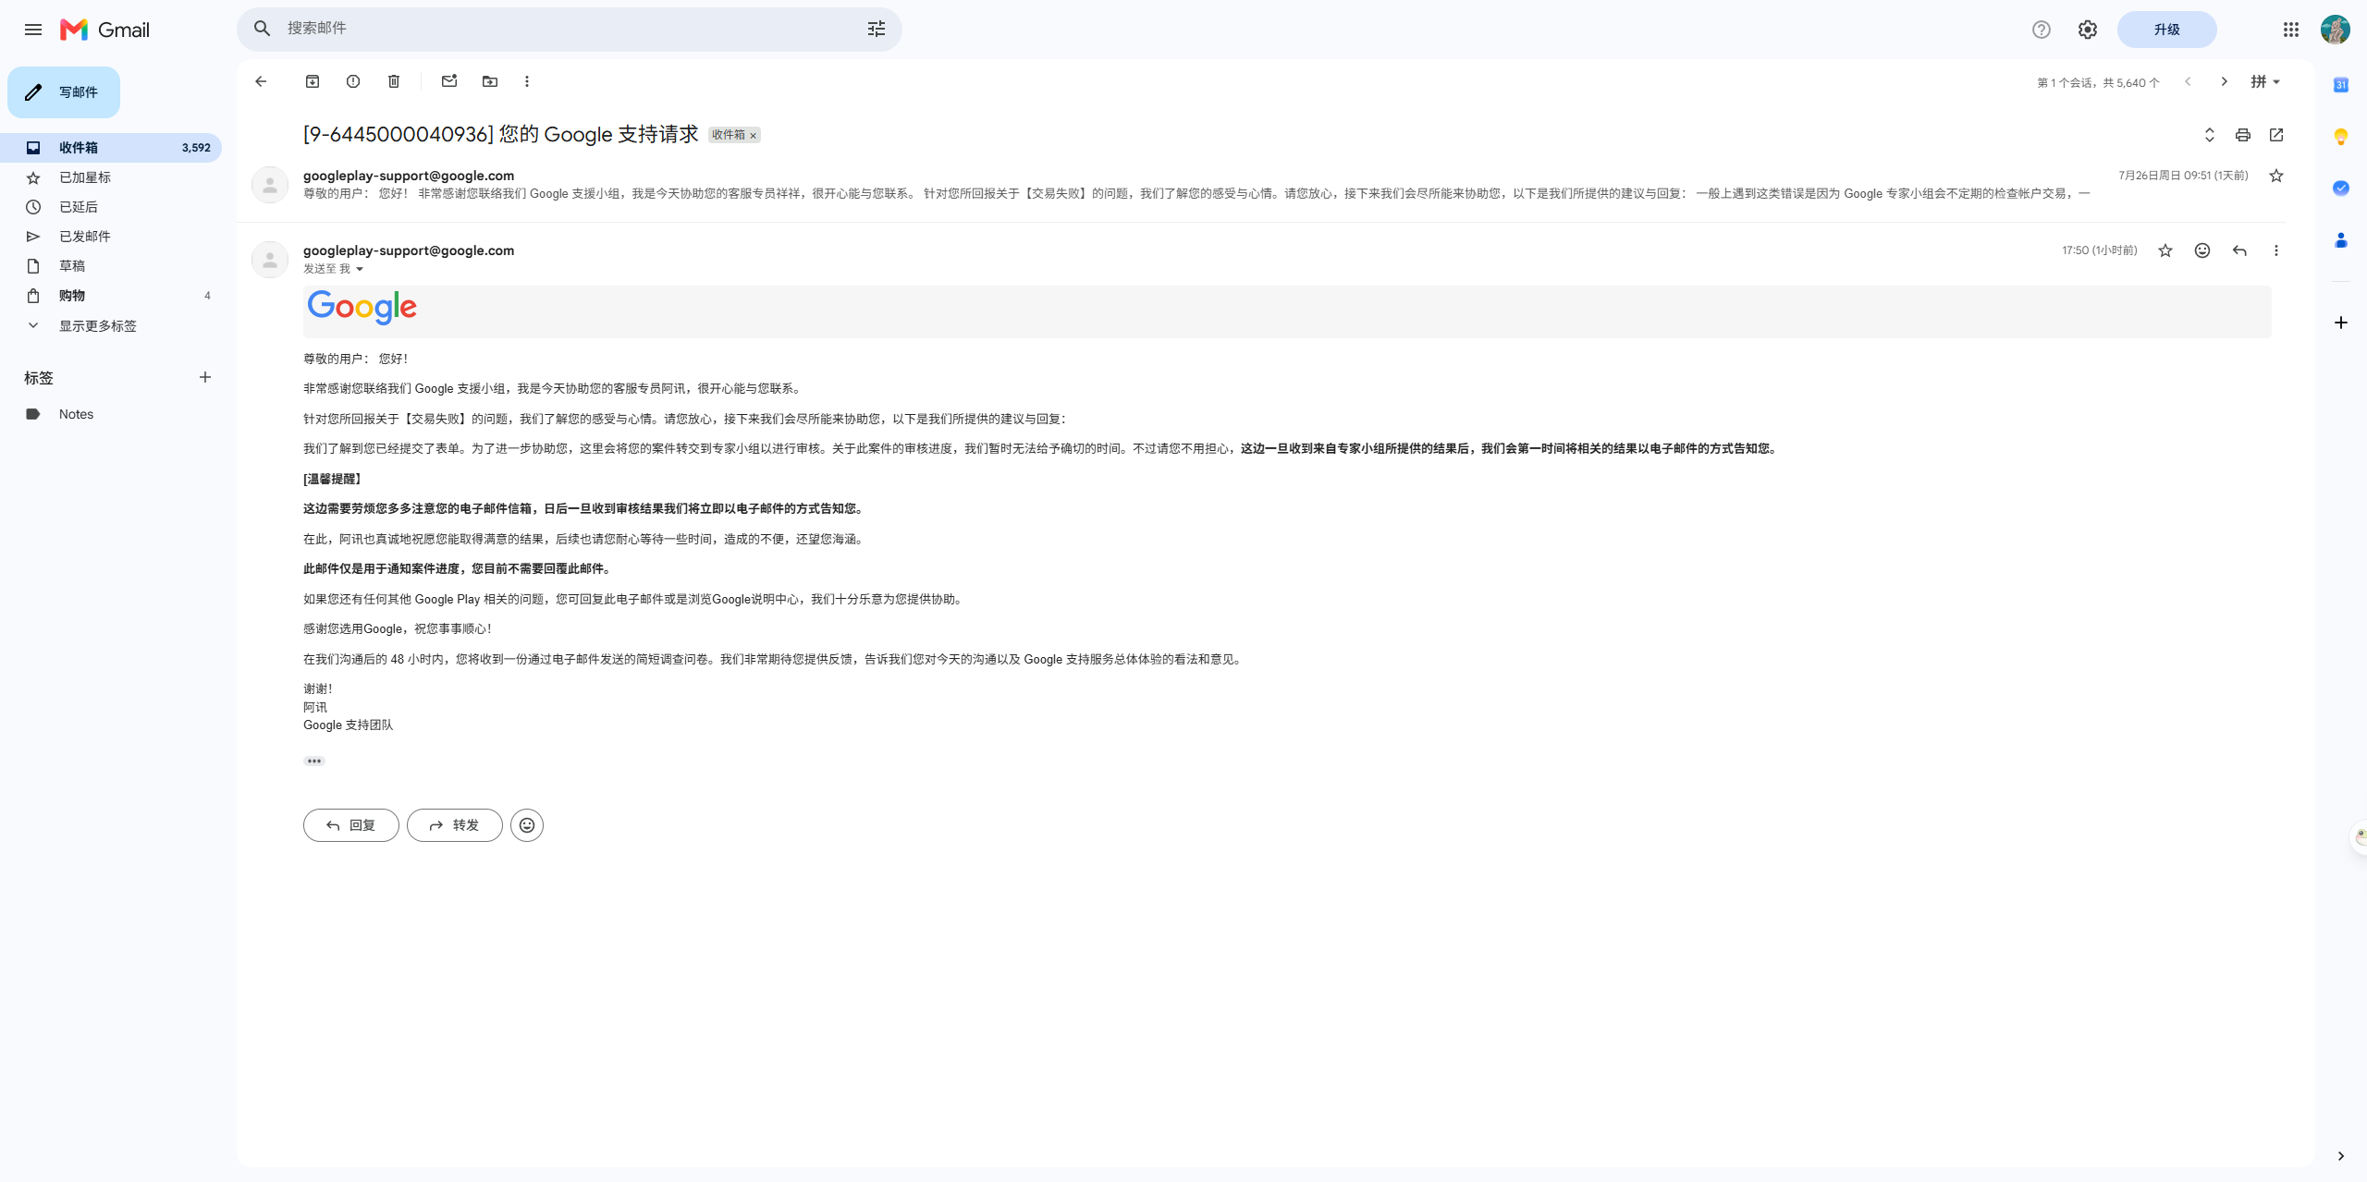The width and height of the screenshot is (2367, 1182).
Task: Open the 收件箱 folder
Action: point(111,148)
